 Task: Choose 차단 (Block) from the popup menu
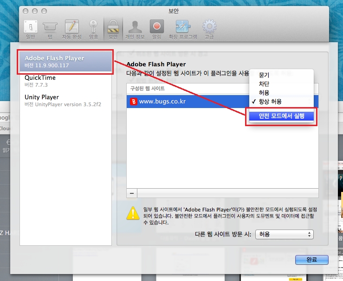(282, 84)
